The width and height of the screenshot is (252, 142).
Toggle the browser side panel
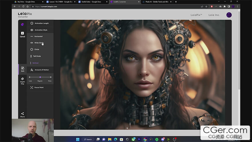tap(229, 6)
